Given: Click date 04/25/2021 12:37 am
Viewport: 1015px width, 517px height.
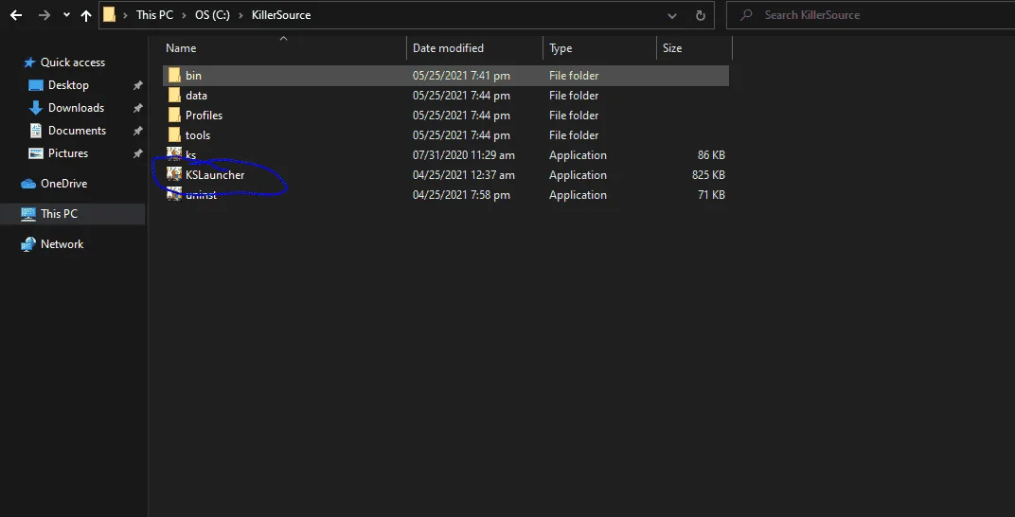Looking at the screenshot, I should tap(464, 175).
